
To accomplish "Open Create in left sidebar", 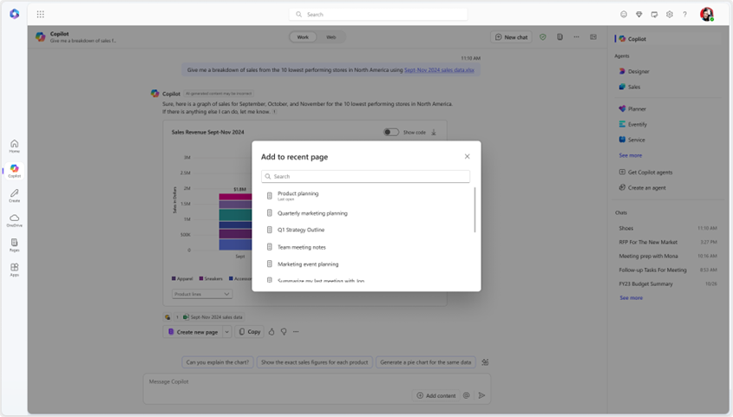I will point(15,196).
